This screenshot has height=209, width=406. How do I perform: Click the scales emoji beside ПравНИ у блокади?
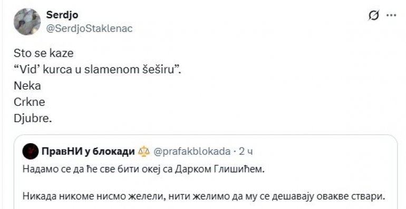[x=144, y=152]
